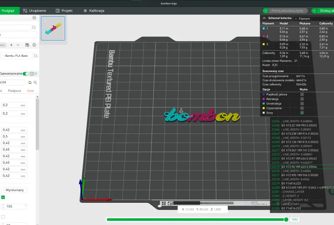The height and width of the screenshot is (225, 334).
Task: Open parameter search magnifier icon
Action: point(35,82)
